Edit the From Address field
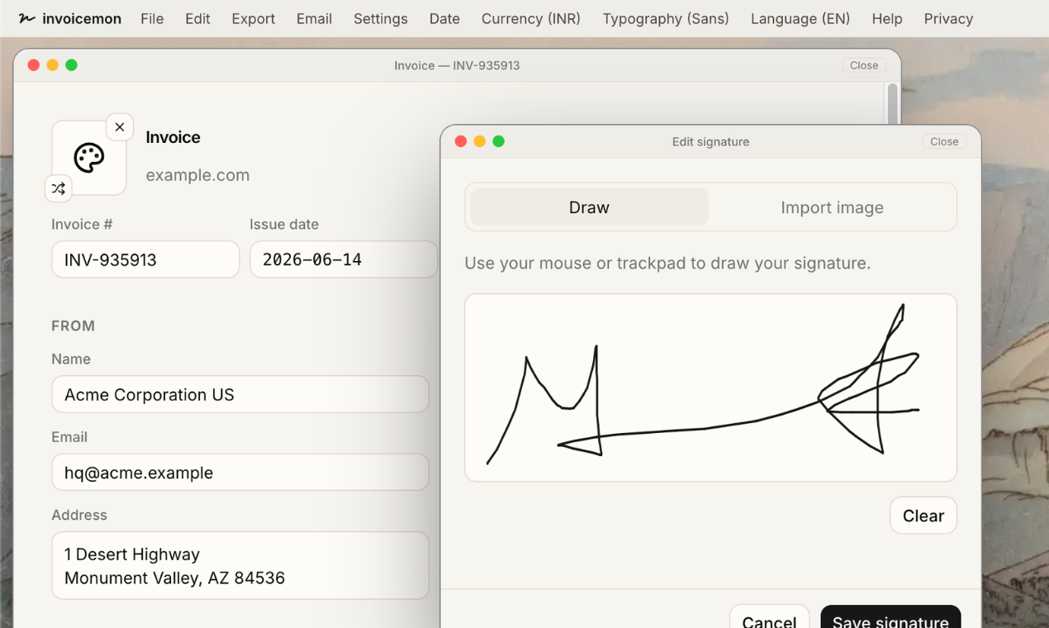The width and height of the screenshot is (1049, 628). coord(240,566)
